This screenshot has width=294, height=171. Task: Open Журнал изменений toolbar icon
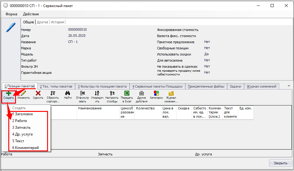pyautogui.click(x=171, y=93)
